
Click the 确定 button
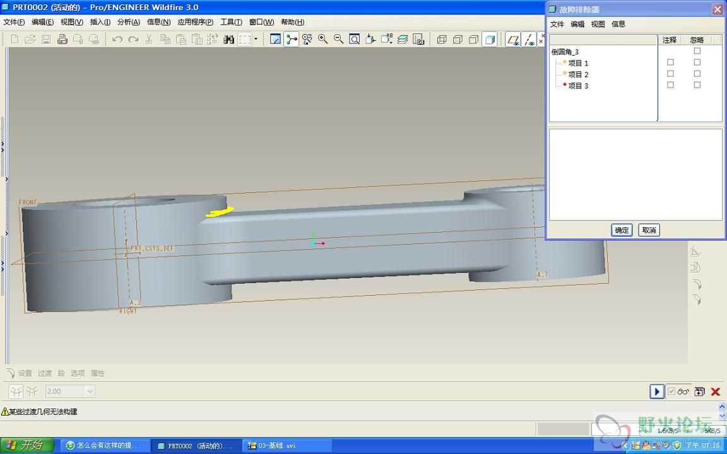(x=621, y=230)
